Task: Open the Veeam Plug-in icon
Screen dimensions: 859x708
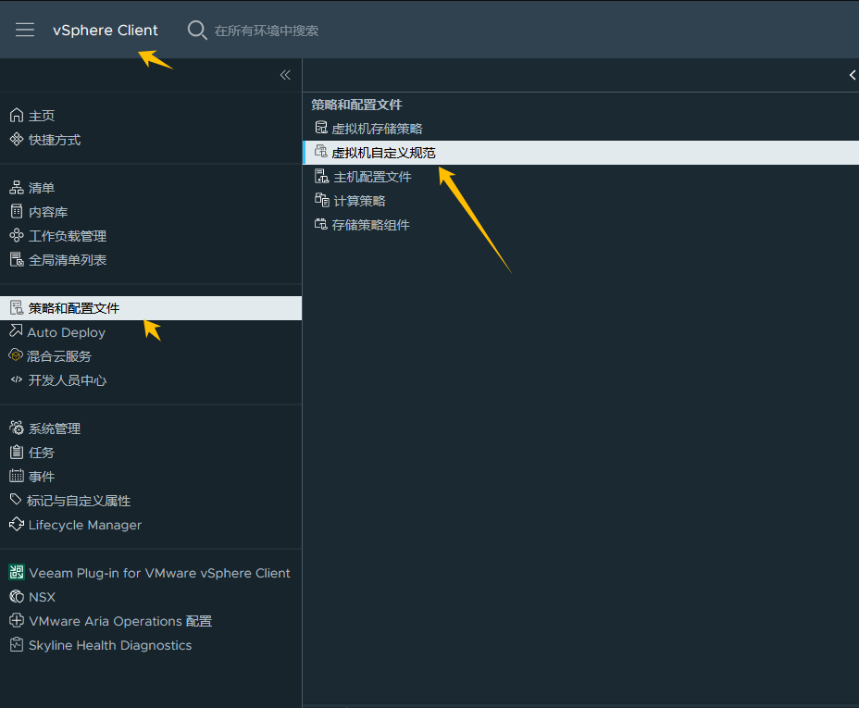Action: tap(17, 572)
